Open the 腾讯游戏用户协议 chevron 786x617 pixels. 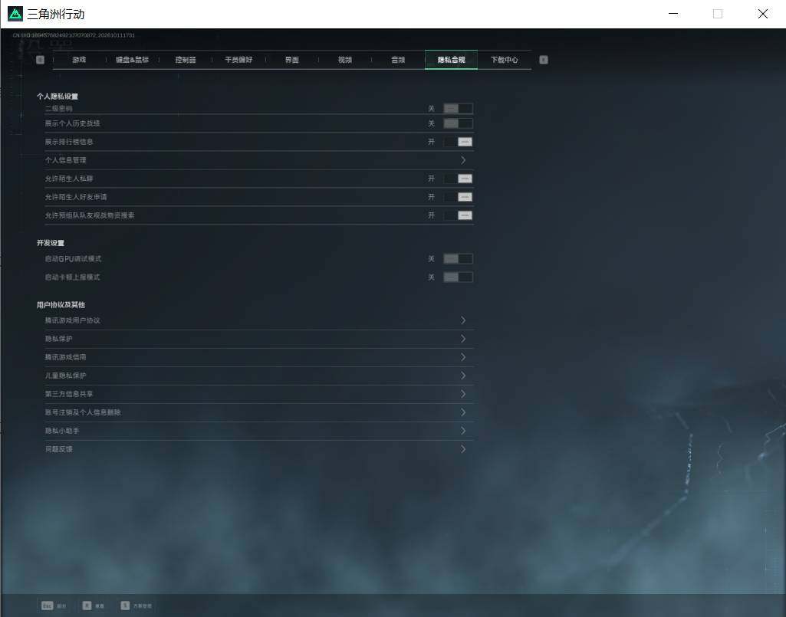pyautogui.click(x=463, y=320)
